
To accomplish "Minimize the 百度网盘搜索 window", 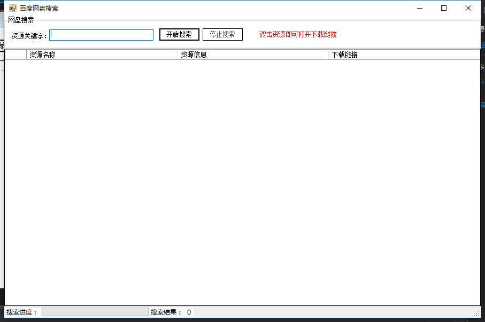I will [x=420, y=8].
